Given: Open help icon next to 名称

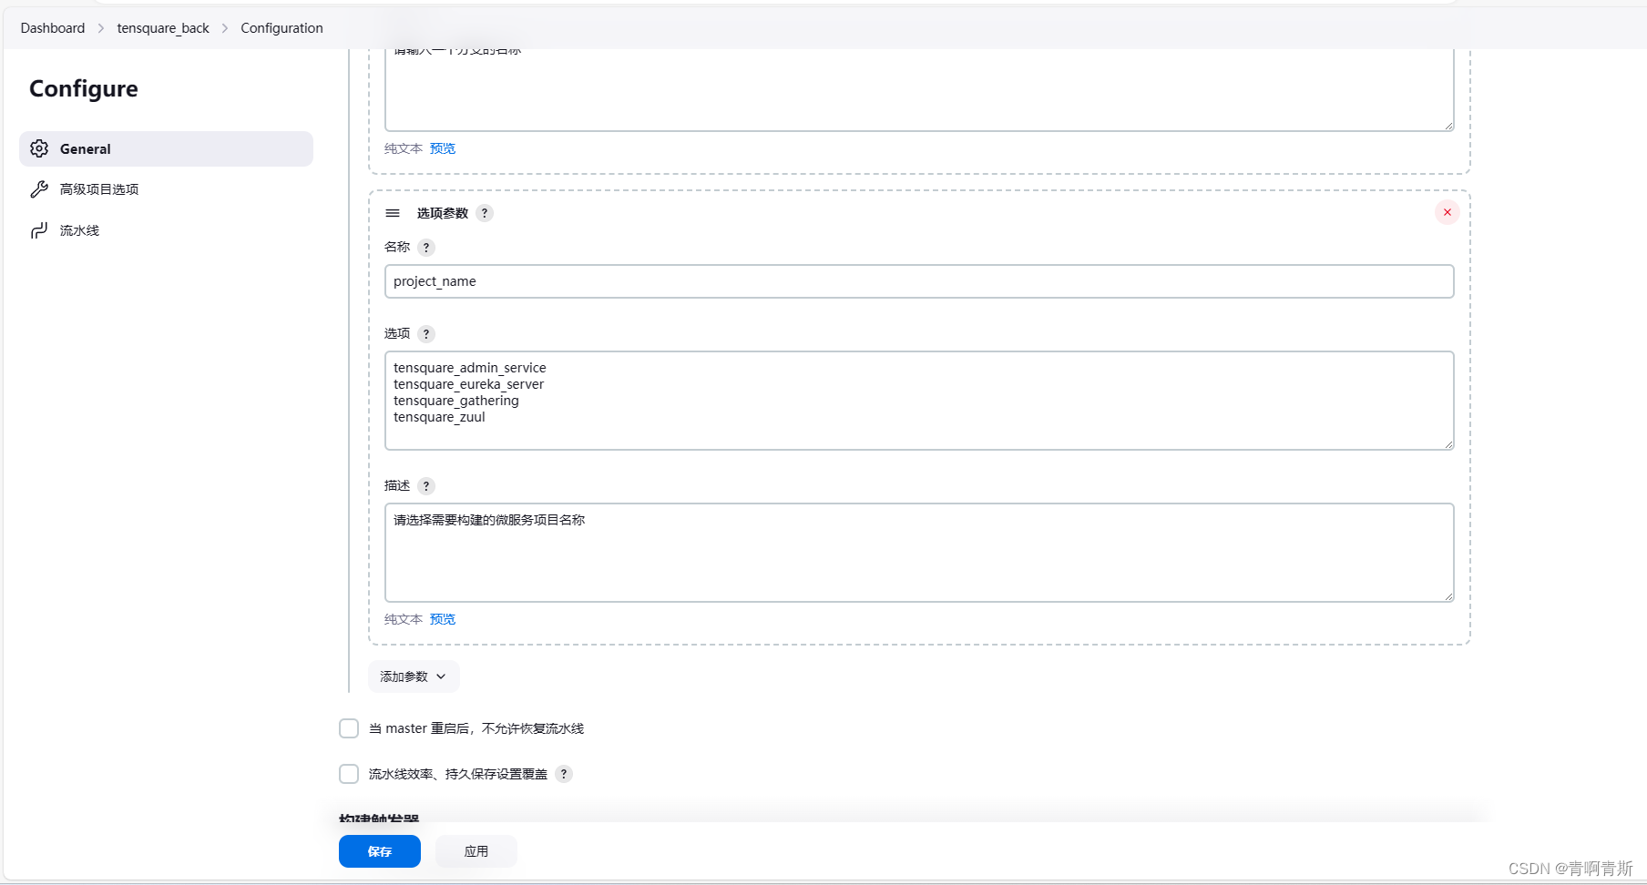Looking at the screenshot, I should [x=426, y=248].
